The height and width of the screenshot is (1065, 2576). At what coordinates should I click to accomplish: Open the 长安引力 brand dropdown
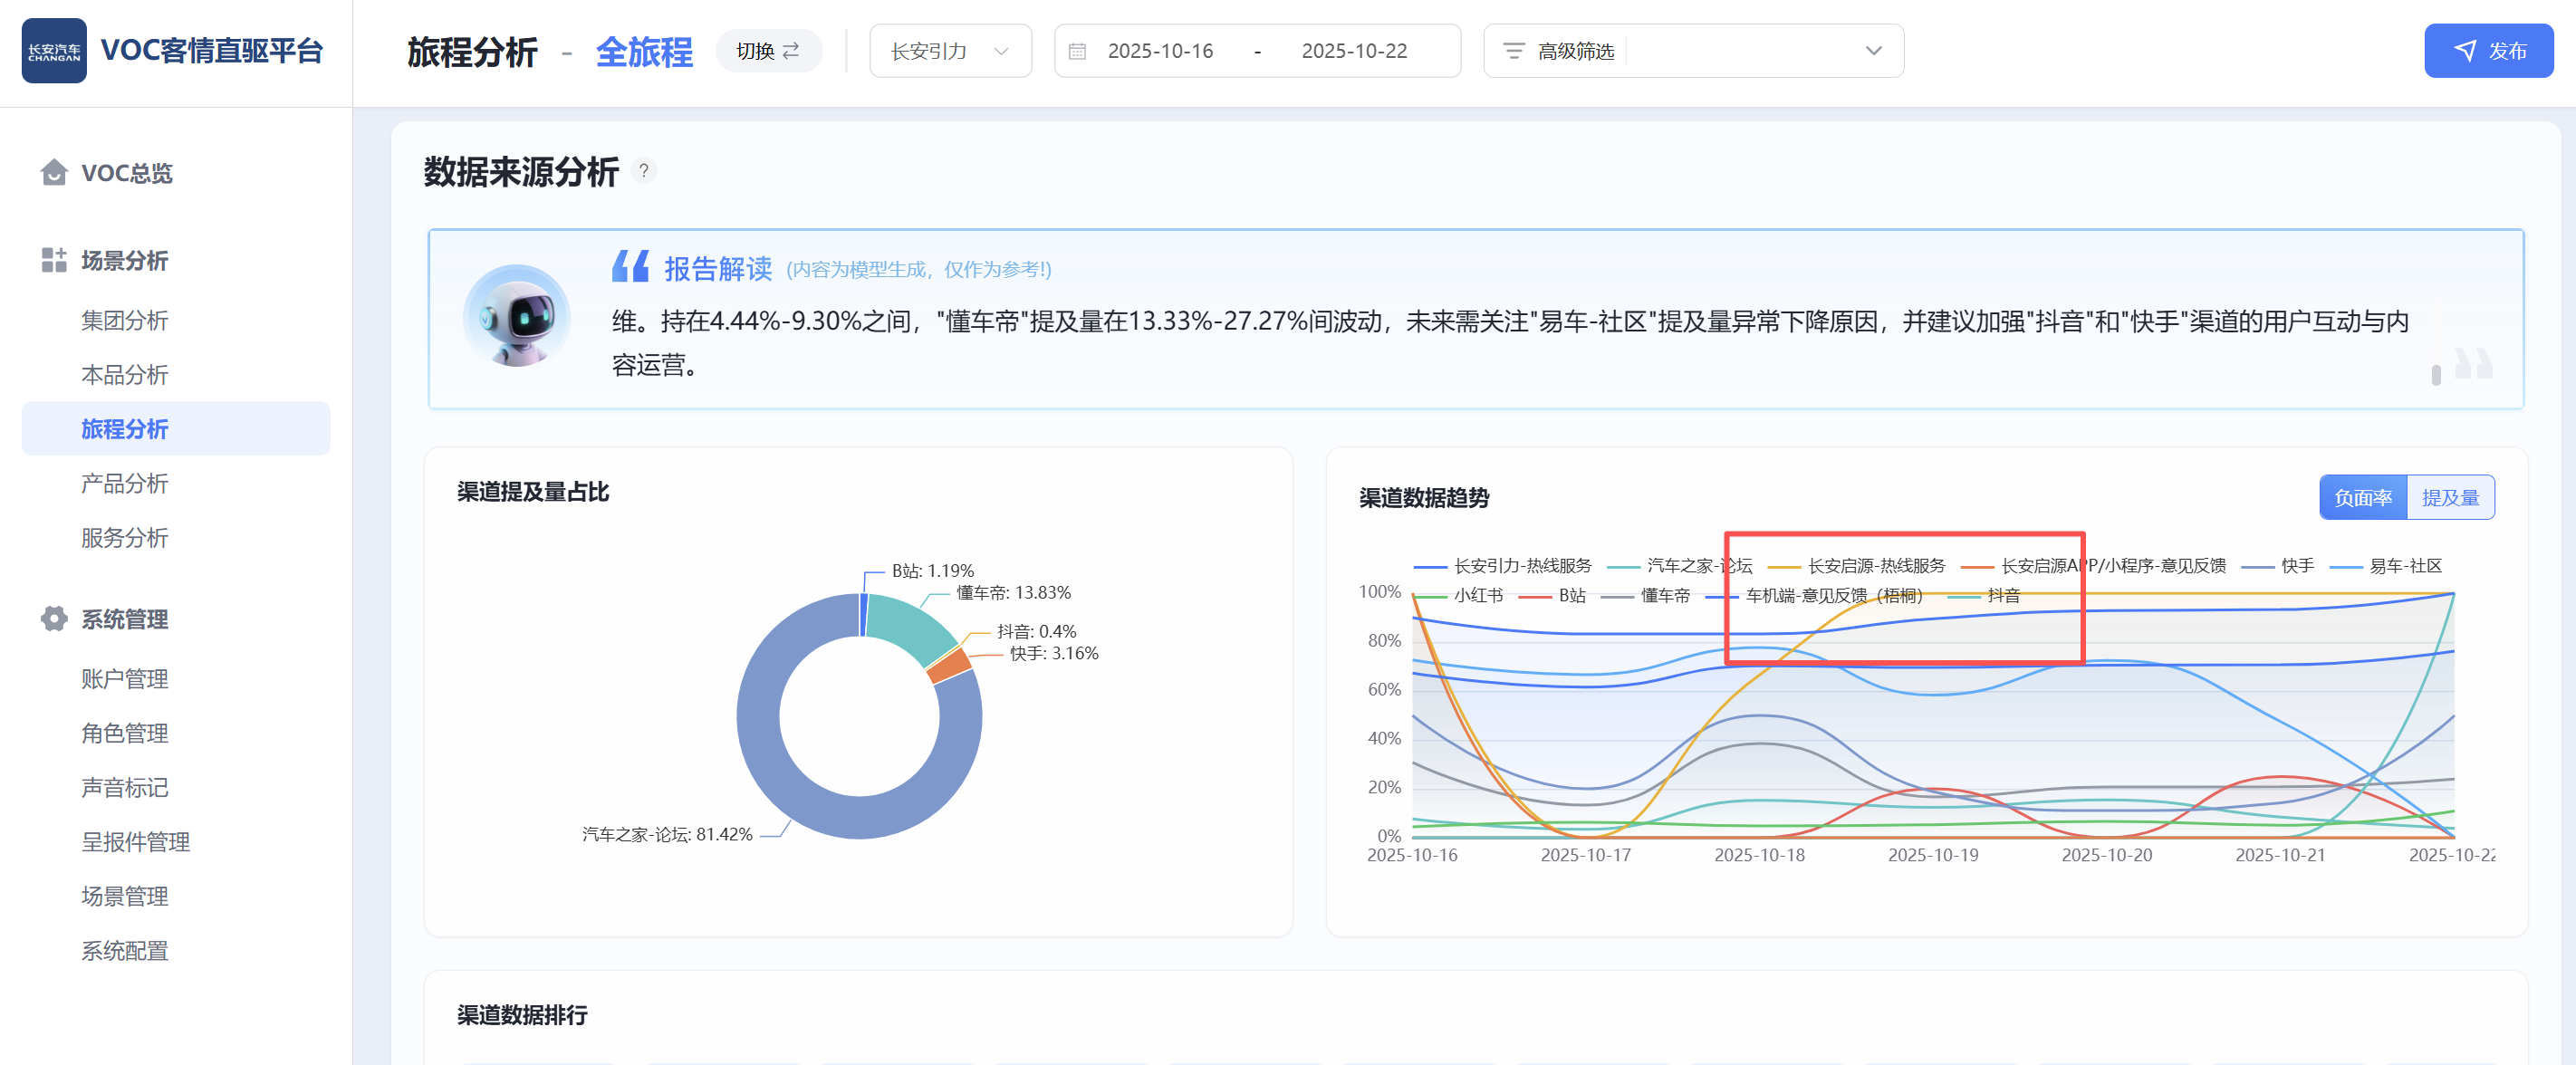(x=949, y=51)
